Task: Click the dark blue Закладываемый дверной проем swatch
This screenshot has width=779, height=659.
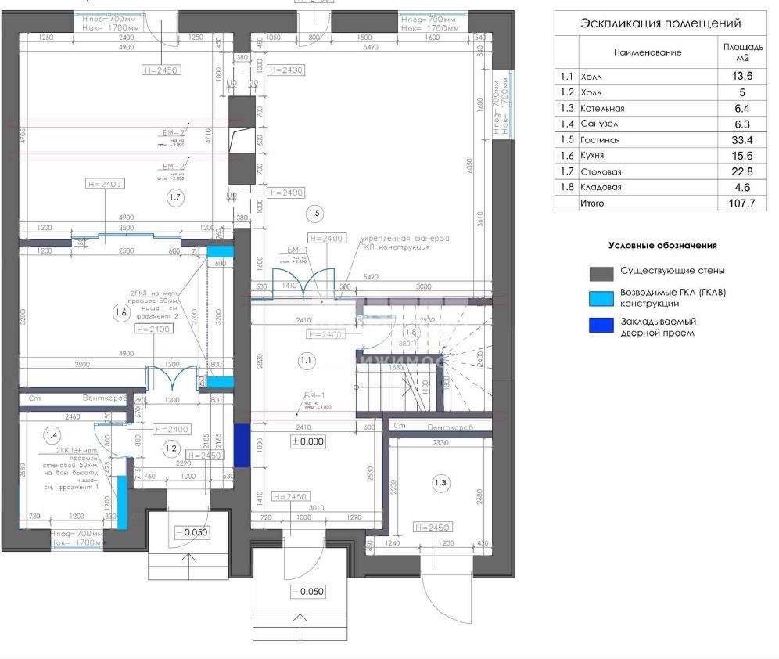Action: tap(601, 326)
